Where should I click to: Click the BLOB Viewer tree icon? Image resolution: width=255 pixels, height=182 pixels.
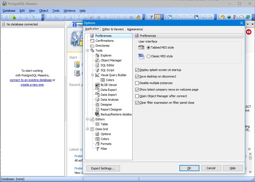click(97, 85)
